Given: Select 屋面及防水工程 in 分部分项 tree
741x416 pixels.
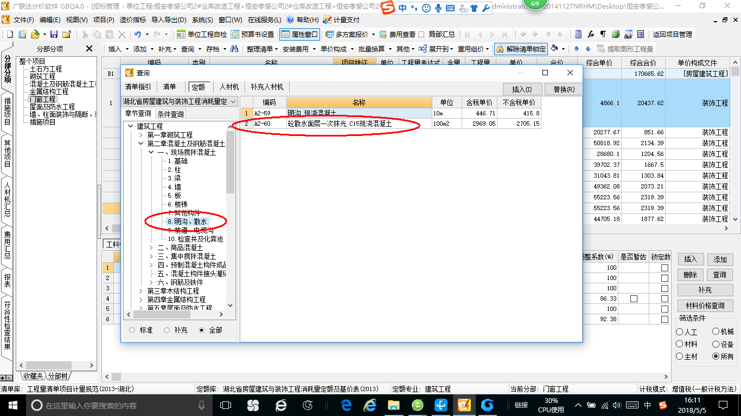Looking at the screenshot, I should tap(52, 107).
